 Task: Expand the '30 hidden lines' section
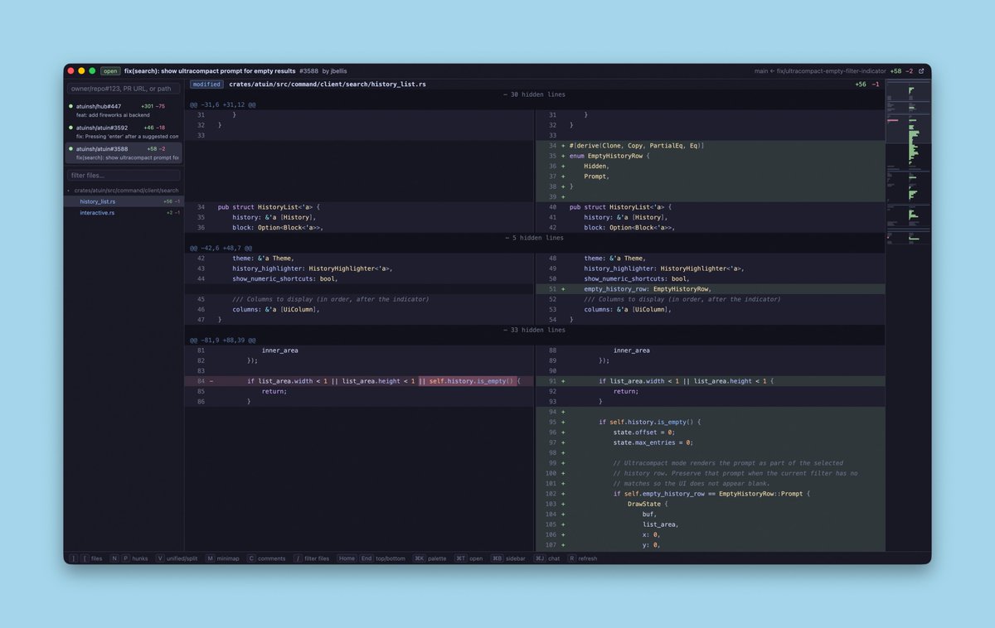[x=534, y=94]
